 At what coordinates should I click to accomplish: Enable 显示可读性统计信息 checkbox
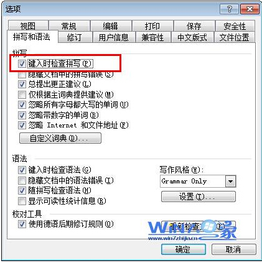22,201
